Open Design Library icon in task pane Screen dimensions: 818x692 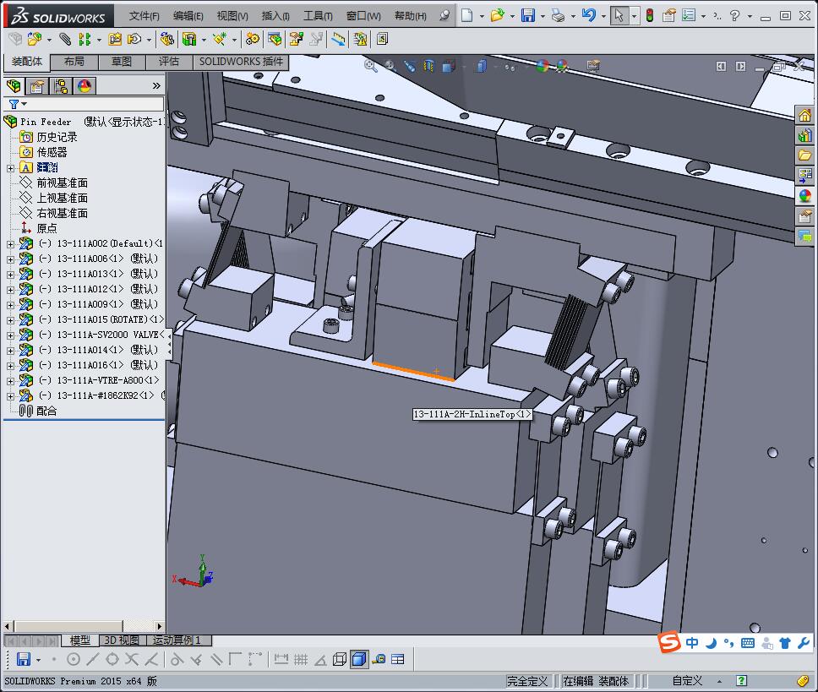click(805, 135)
